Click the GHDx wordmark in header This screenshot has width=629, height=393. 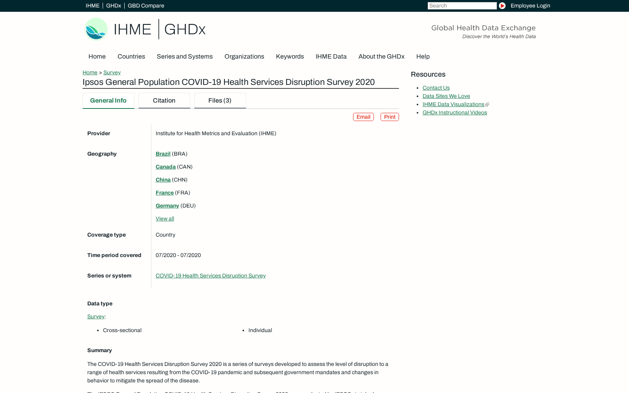(185, 29)
